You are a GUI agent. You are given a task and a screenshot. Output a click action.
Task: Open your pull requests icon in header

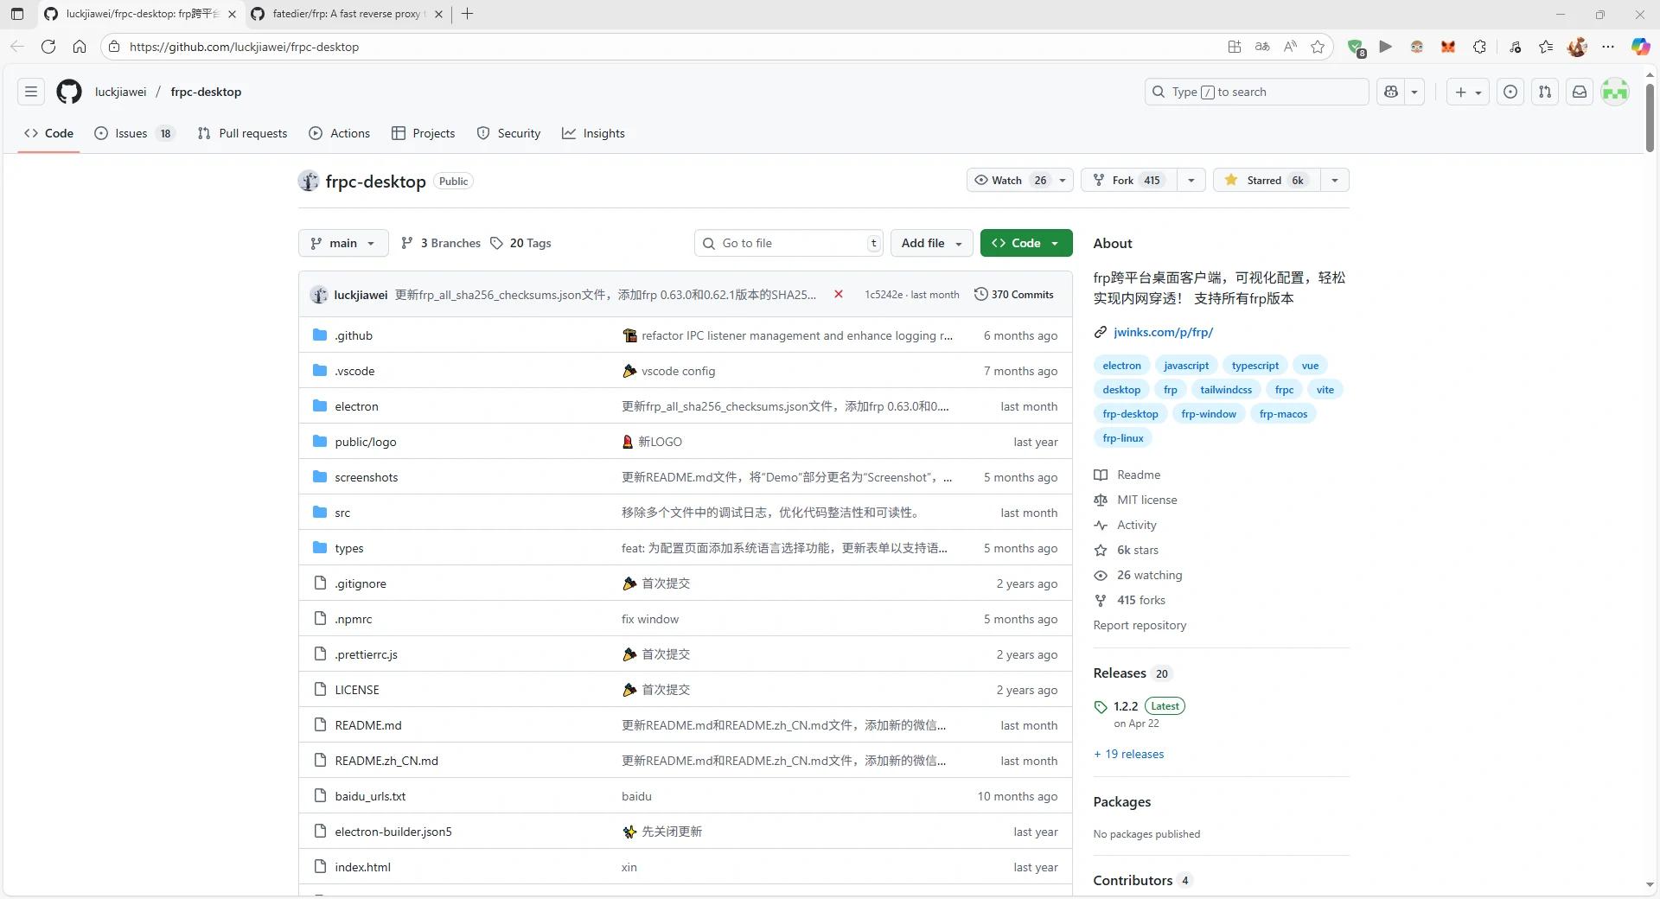1545,92
